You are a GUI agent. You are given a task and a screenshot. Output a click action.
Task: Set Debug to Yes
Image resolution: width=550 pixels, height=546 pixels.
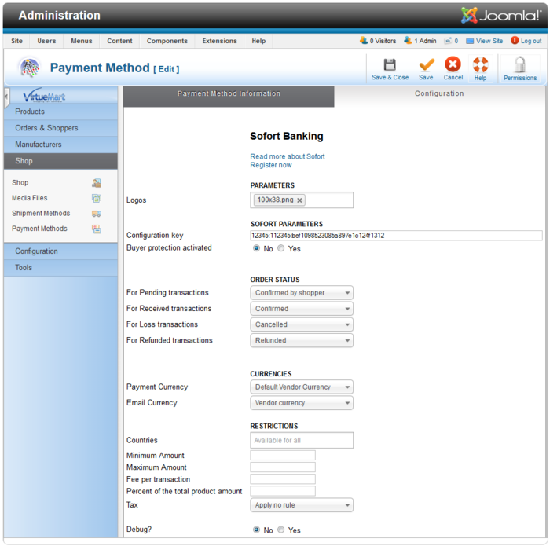(x=281, y=530)
